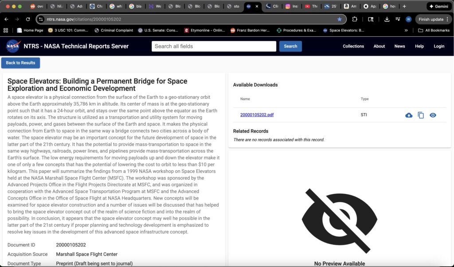The width and height of the screenshot is (454, 267).
Task: Click the NASA logo in the header
Action: point(13,46)
